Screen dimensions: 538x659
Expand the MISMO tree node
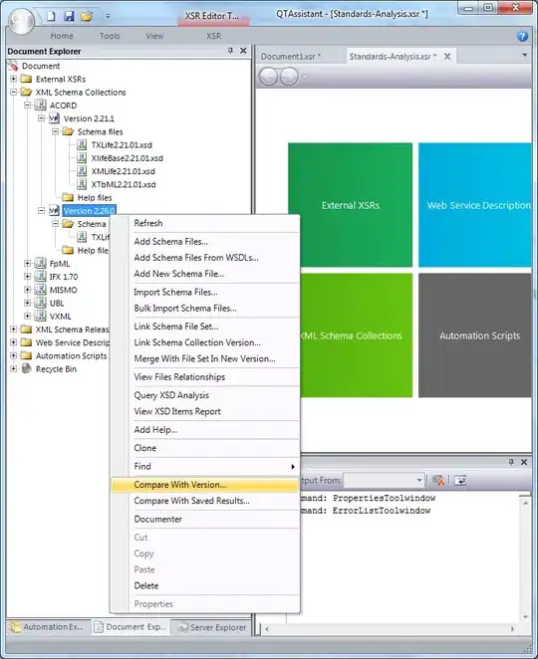pos(27,289)
